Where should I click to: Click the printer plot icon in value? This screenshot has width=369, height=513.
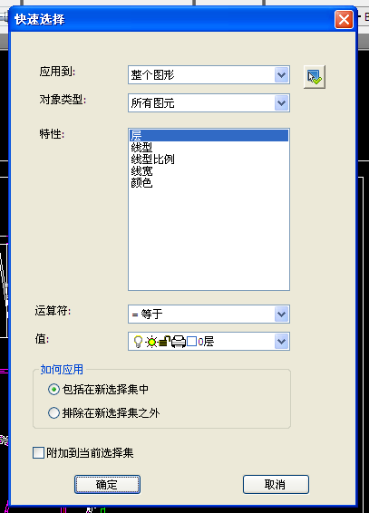point(179,342)
